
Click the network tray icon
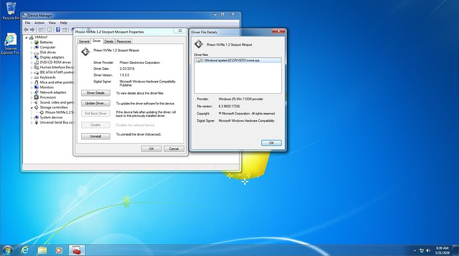tap(422, 251)
